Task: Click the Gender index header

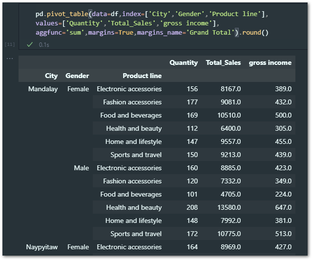Action: (77, 76)
